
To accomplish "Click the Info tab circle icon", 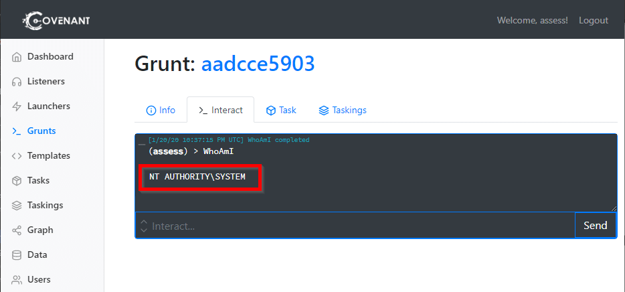I will point(151,111).
